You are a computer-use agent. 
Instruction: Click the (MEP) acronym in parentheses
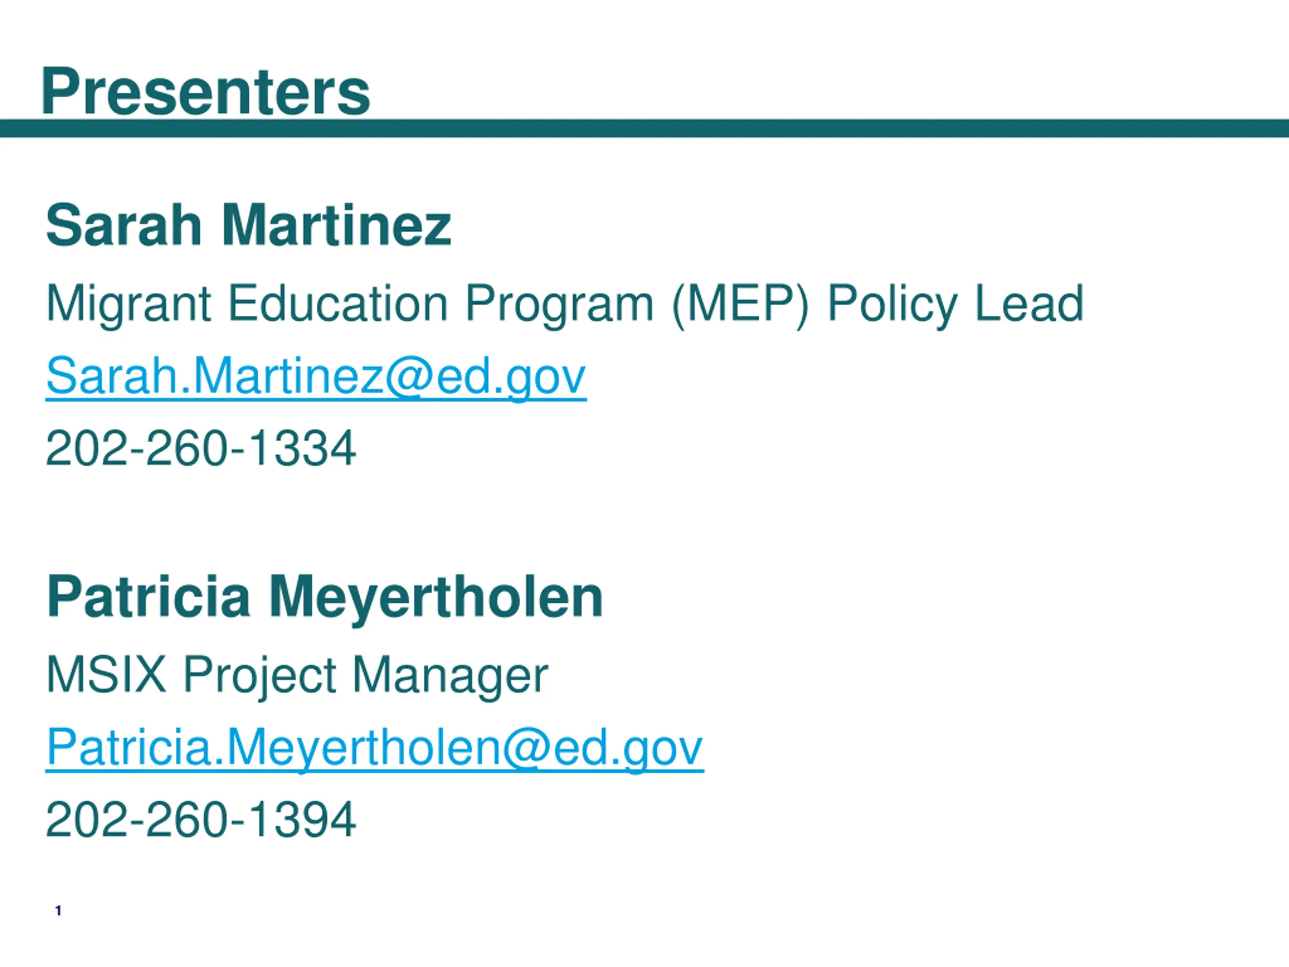741,304
